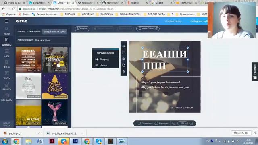Select the Merry Christmas design template
The image size is (258, 145).
[55, 86]
